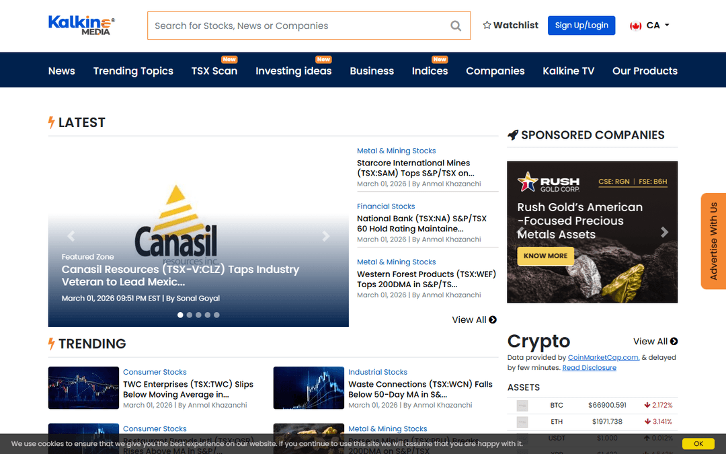Viewport: 726px width, 454px height.
Task: Open the CA country dropdown arrow
Action: (x=667, y=25)
